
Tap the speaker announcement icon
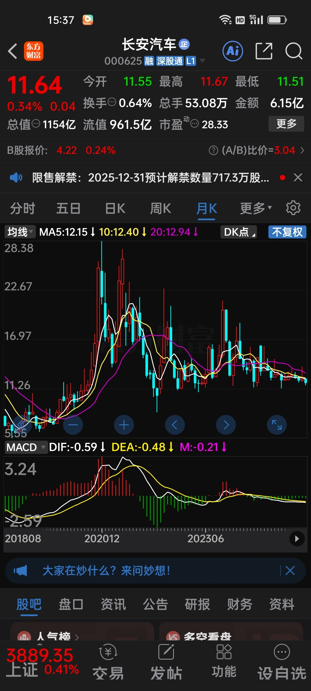[16, 178]
